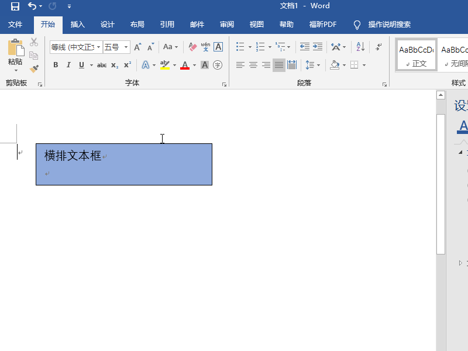Show or hide paragraph marks
Screen dimensions: 468x351
[378, 47]
